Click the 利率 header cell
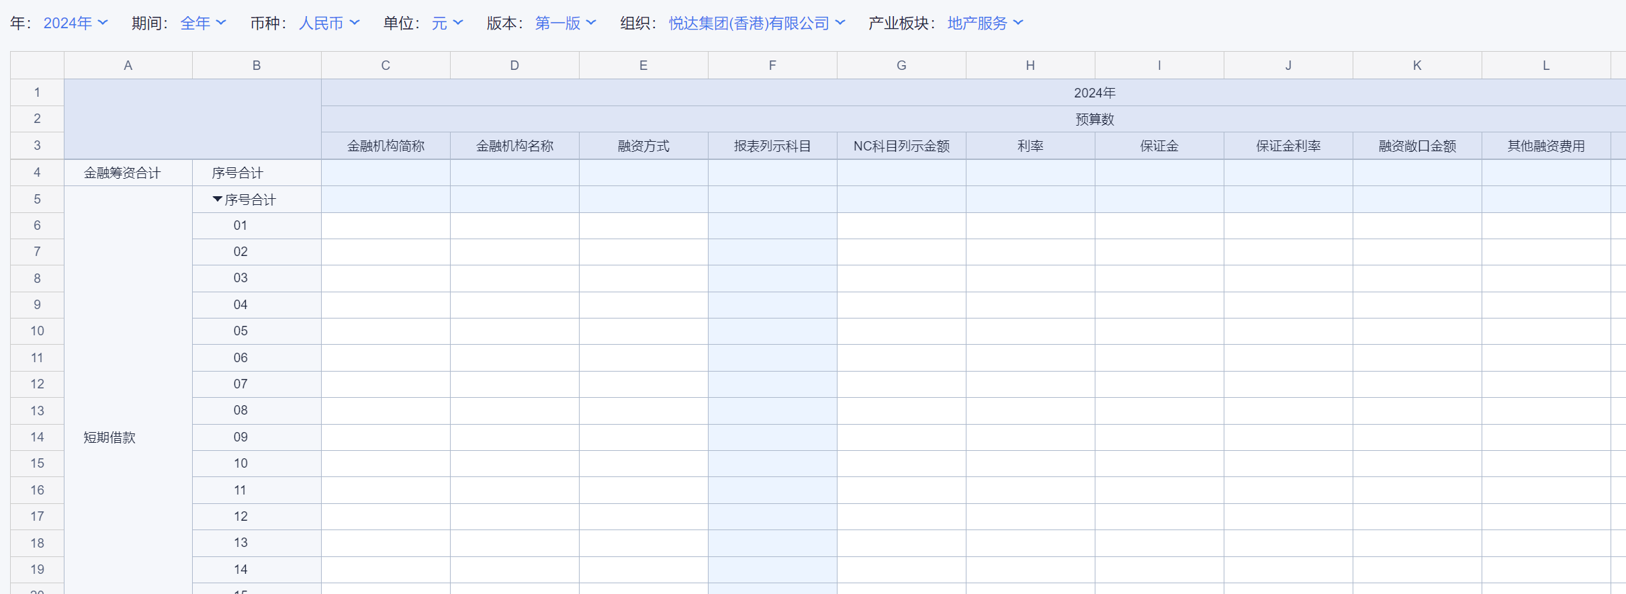1626x594 pixels. pos(1030,146)
